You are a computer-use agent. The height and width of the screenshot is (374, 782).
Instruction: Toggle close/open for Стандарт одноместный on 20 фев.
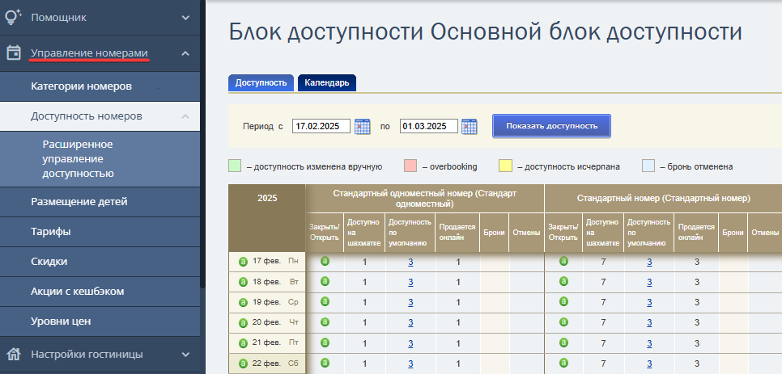325,321
